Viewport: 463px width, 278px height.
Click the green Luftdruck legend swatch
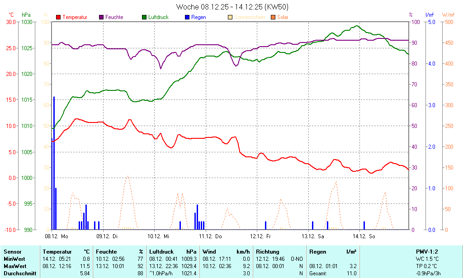coord(144,17)
